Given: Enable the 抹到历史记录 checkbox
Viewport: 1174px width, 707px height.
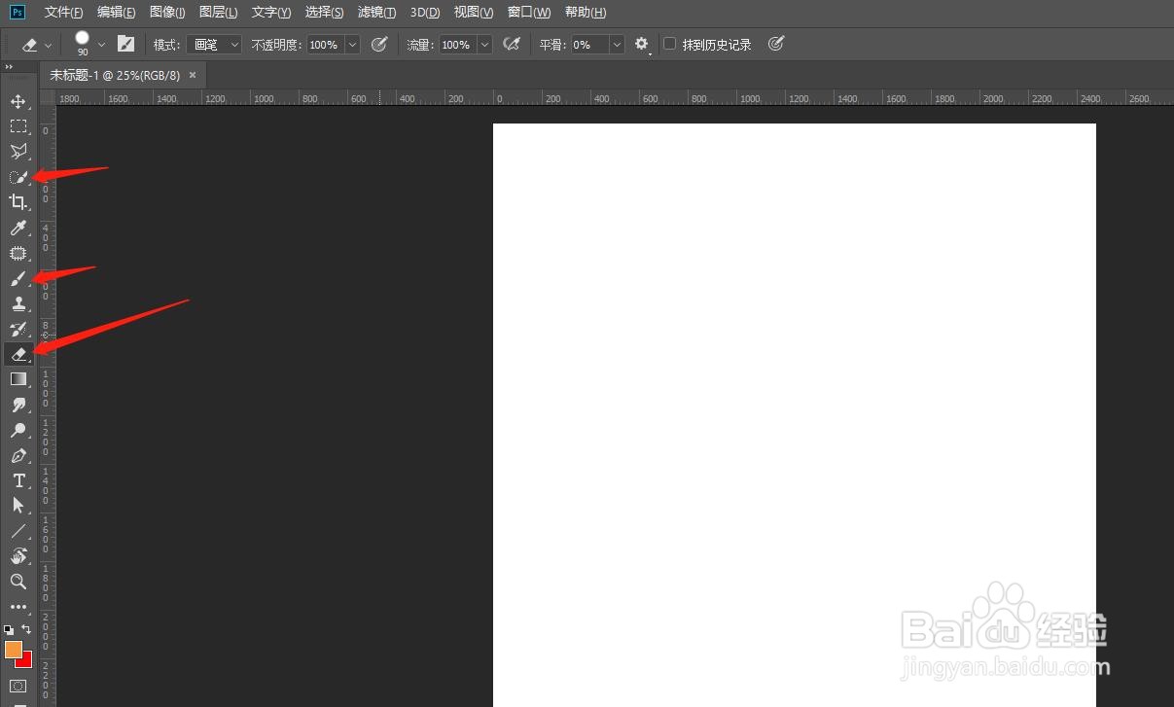Looking at the screenshot, I should tap(669, 44).
